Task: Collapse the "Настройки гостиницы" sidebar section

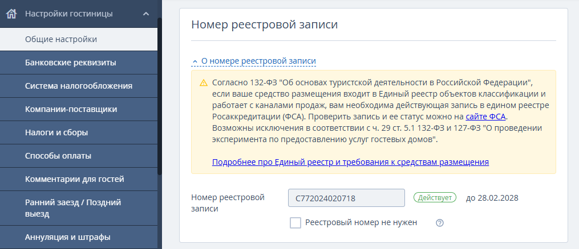Action: (x=68, y=14)
